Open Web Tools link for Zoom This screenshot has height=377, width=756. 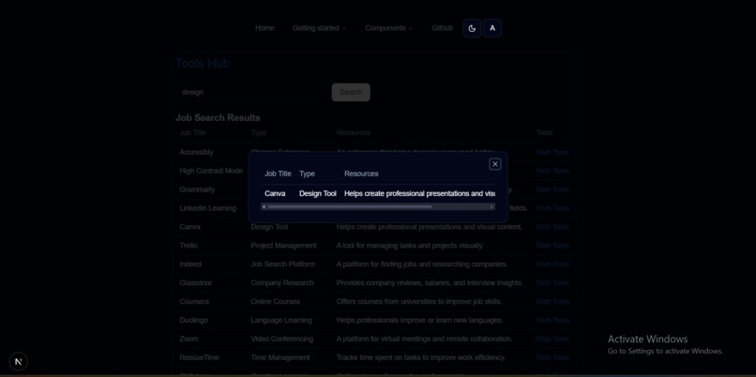(552, 339)
